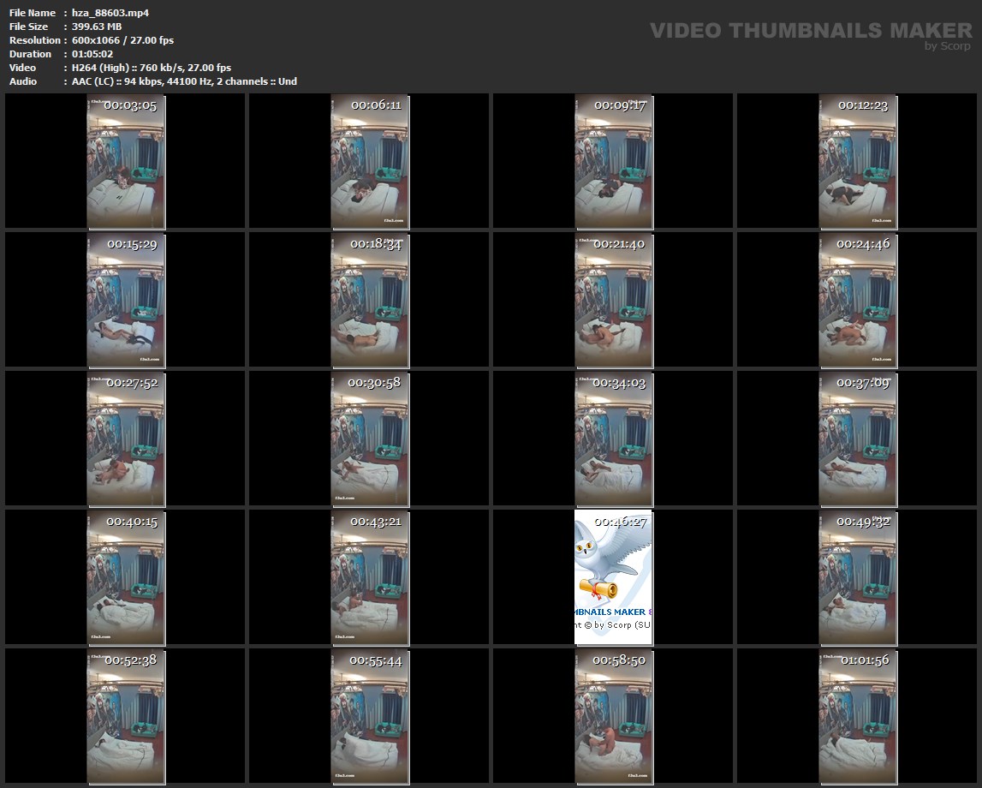982x788 pixels.
Task: Click the 00:27:52 thumbnail
Action: pos(126,439)
